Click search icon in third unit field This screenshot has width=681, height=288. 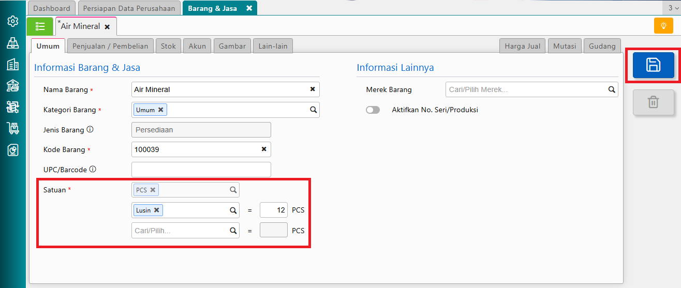click(233, 231)
